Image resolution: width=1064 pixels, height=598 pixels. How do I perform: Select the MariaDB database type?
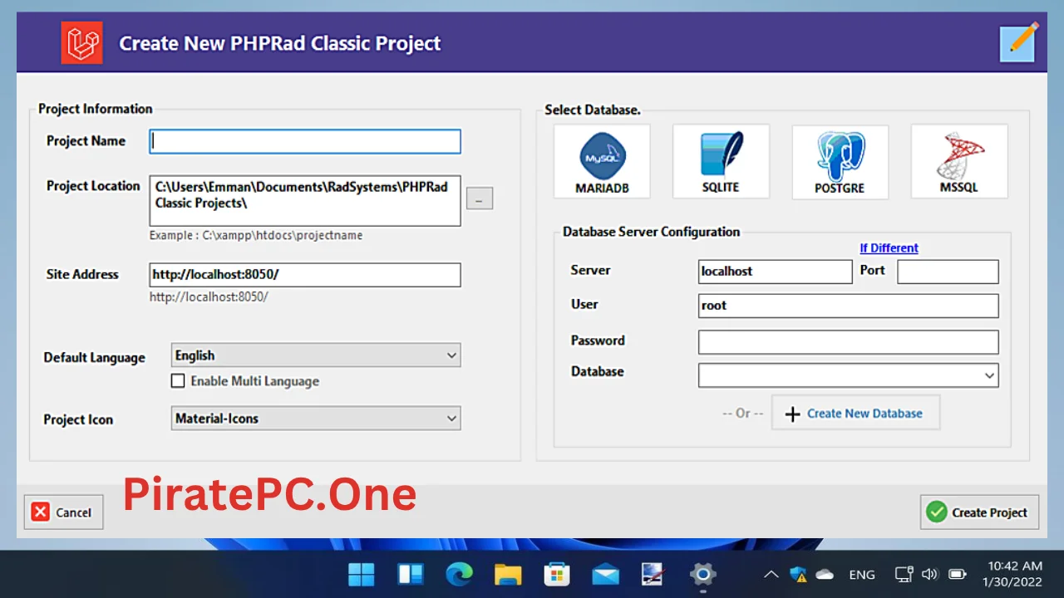(x=602, y=162)
